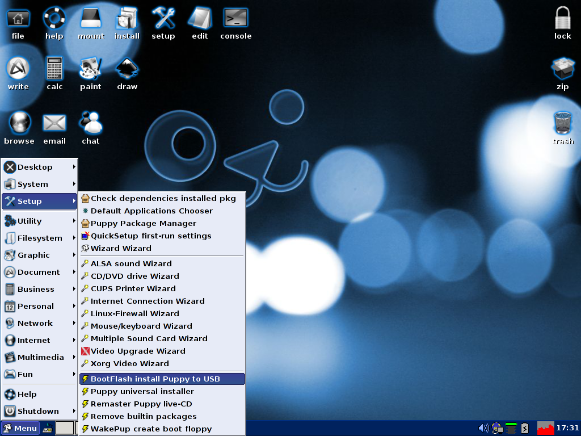Expand the Business submenu

[40, 290]
